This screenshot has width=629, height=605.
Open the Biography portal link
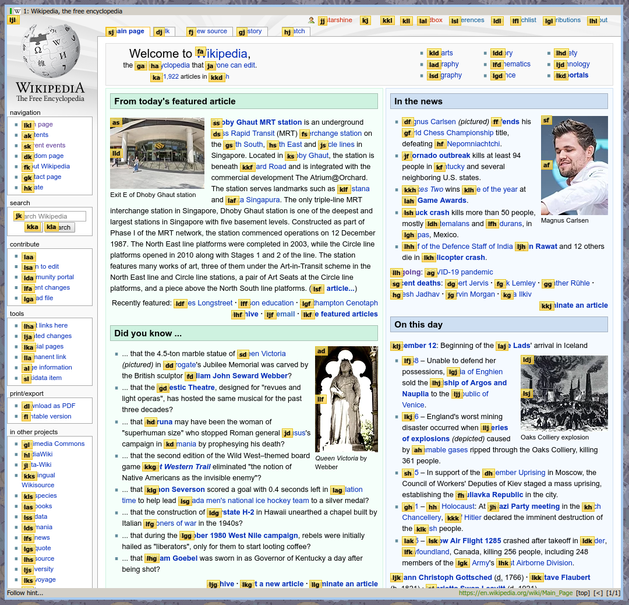click(x=443, y=64)
